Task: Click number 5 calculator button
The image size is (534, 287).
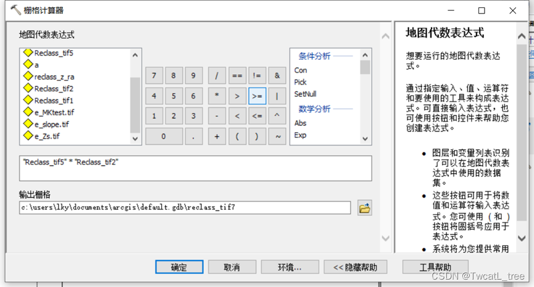Action: pos(173,96)
